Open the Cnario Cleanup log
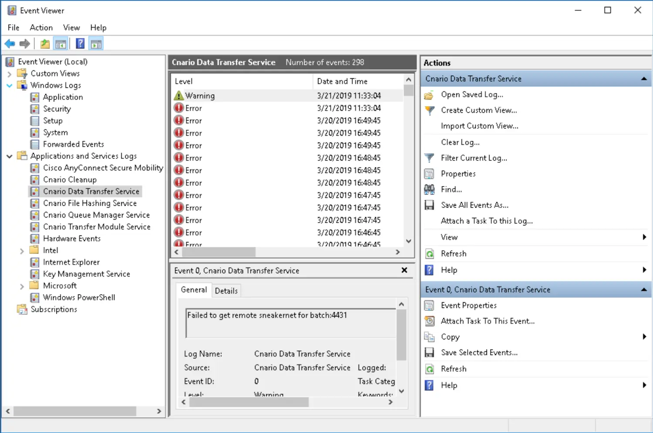This screenshot has height=433, width=653. 70,180
